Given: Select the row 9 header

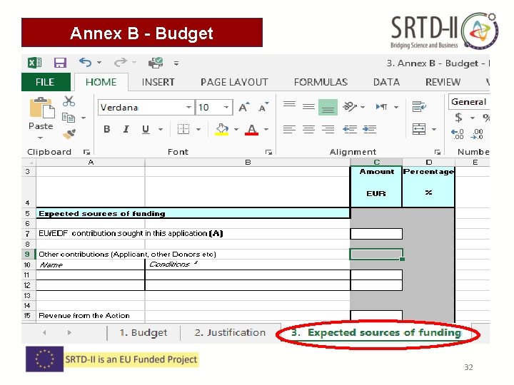Looking at the screenshot, I should (28, 254).
